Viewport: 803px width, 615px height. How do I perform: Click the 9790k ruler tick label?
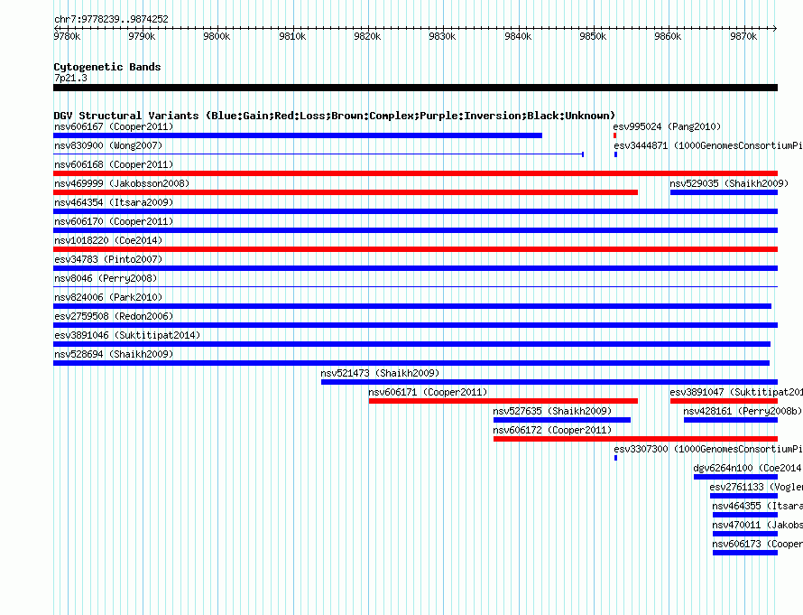pyautogui.click(x=142, y=36)
